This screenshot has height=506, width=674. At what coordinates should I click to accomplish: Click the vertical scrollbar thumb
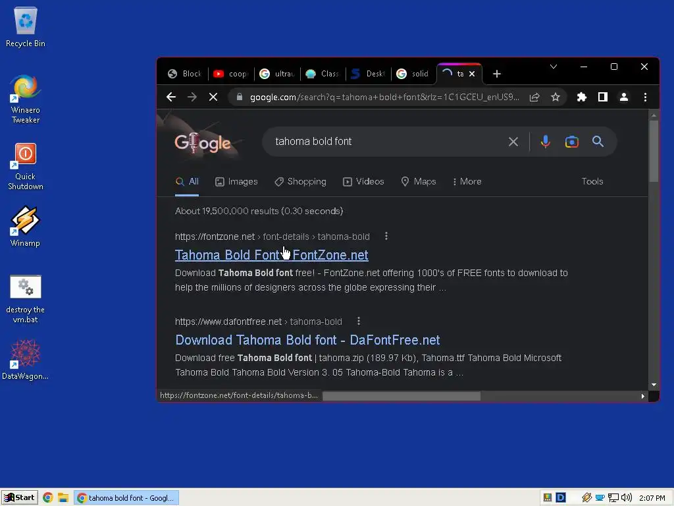tap(654, 151)
